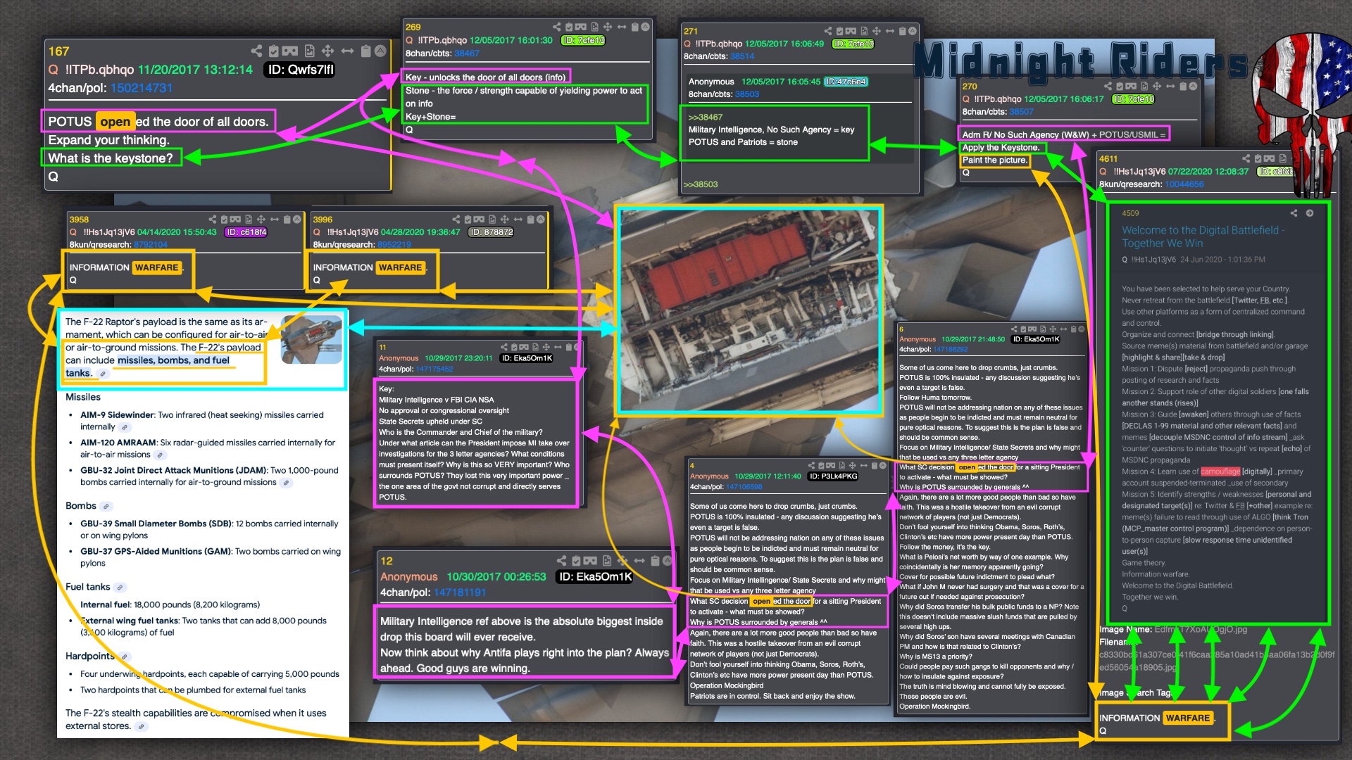
Task: Collapse post 3958 with the chevron-up button
Action: click(297, 220)
